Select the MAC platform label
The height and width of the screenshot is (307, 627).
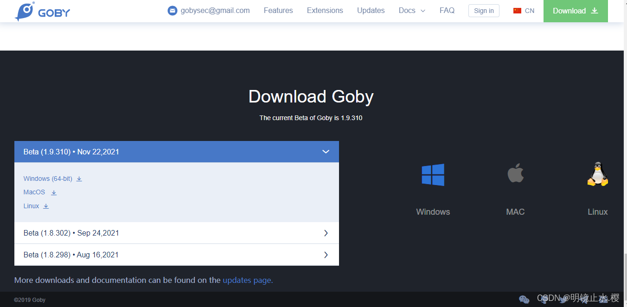tap(515, 212)
